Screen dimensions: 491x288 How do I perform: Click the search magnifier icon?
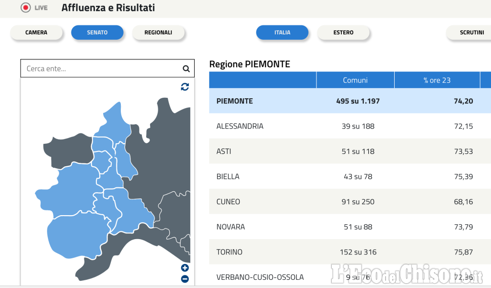tap(186, 69)
